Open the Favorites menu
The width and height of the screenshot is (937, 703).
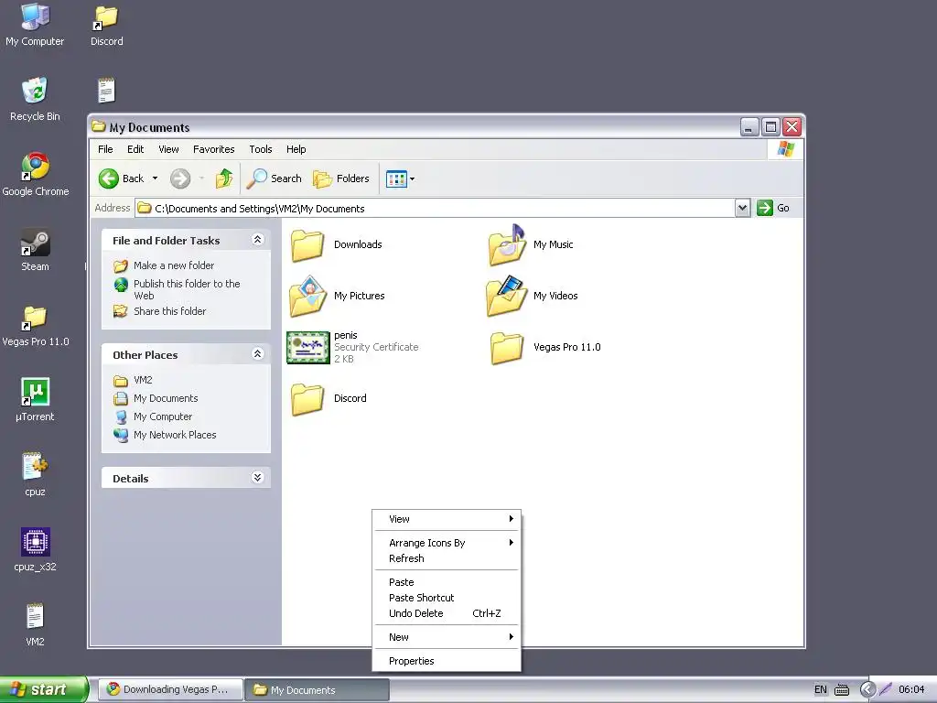pyautogui.click(x=213, y=149)
